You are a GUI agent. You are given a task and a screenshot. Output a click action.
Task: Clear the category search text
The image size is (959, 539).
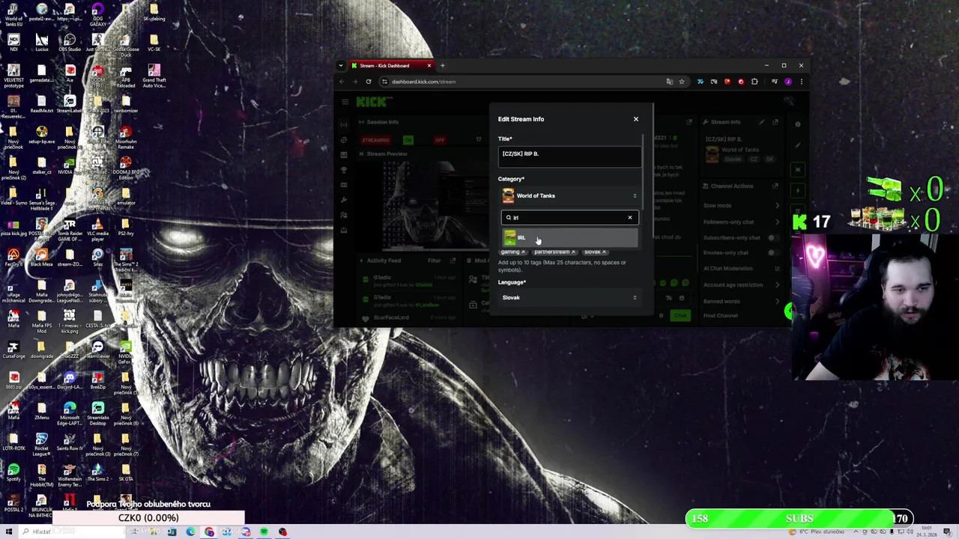point(630,218)
